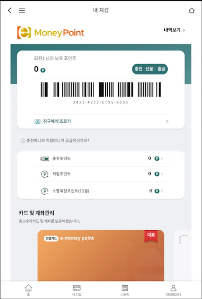Tap the 출금 withdraw button
The height and width of the screenshot is (299, 202).
[161, 69]
